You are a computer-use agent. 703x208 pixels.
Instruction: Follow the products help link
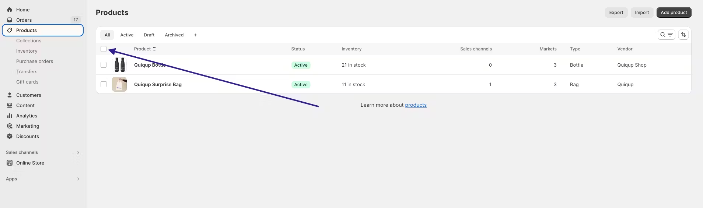(416, 105)
